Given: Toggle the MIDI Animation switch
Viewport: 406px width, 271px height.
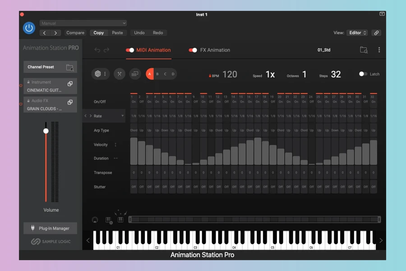Looking at the screenshot, I should (x=130, y=50).
